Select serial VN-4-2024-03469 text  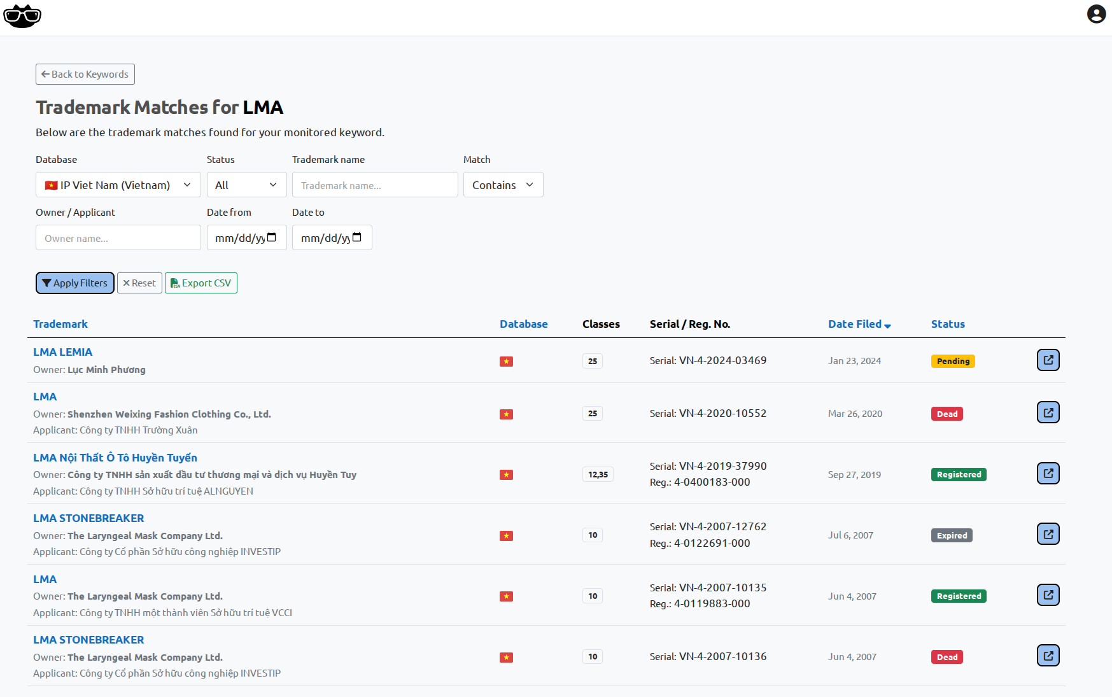coord(722,360)
